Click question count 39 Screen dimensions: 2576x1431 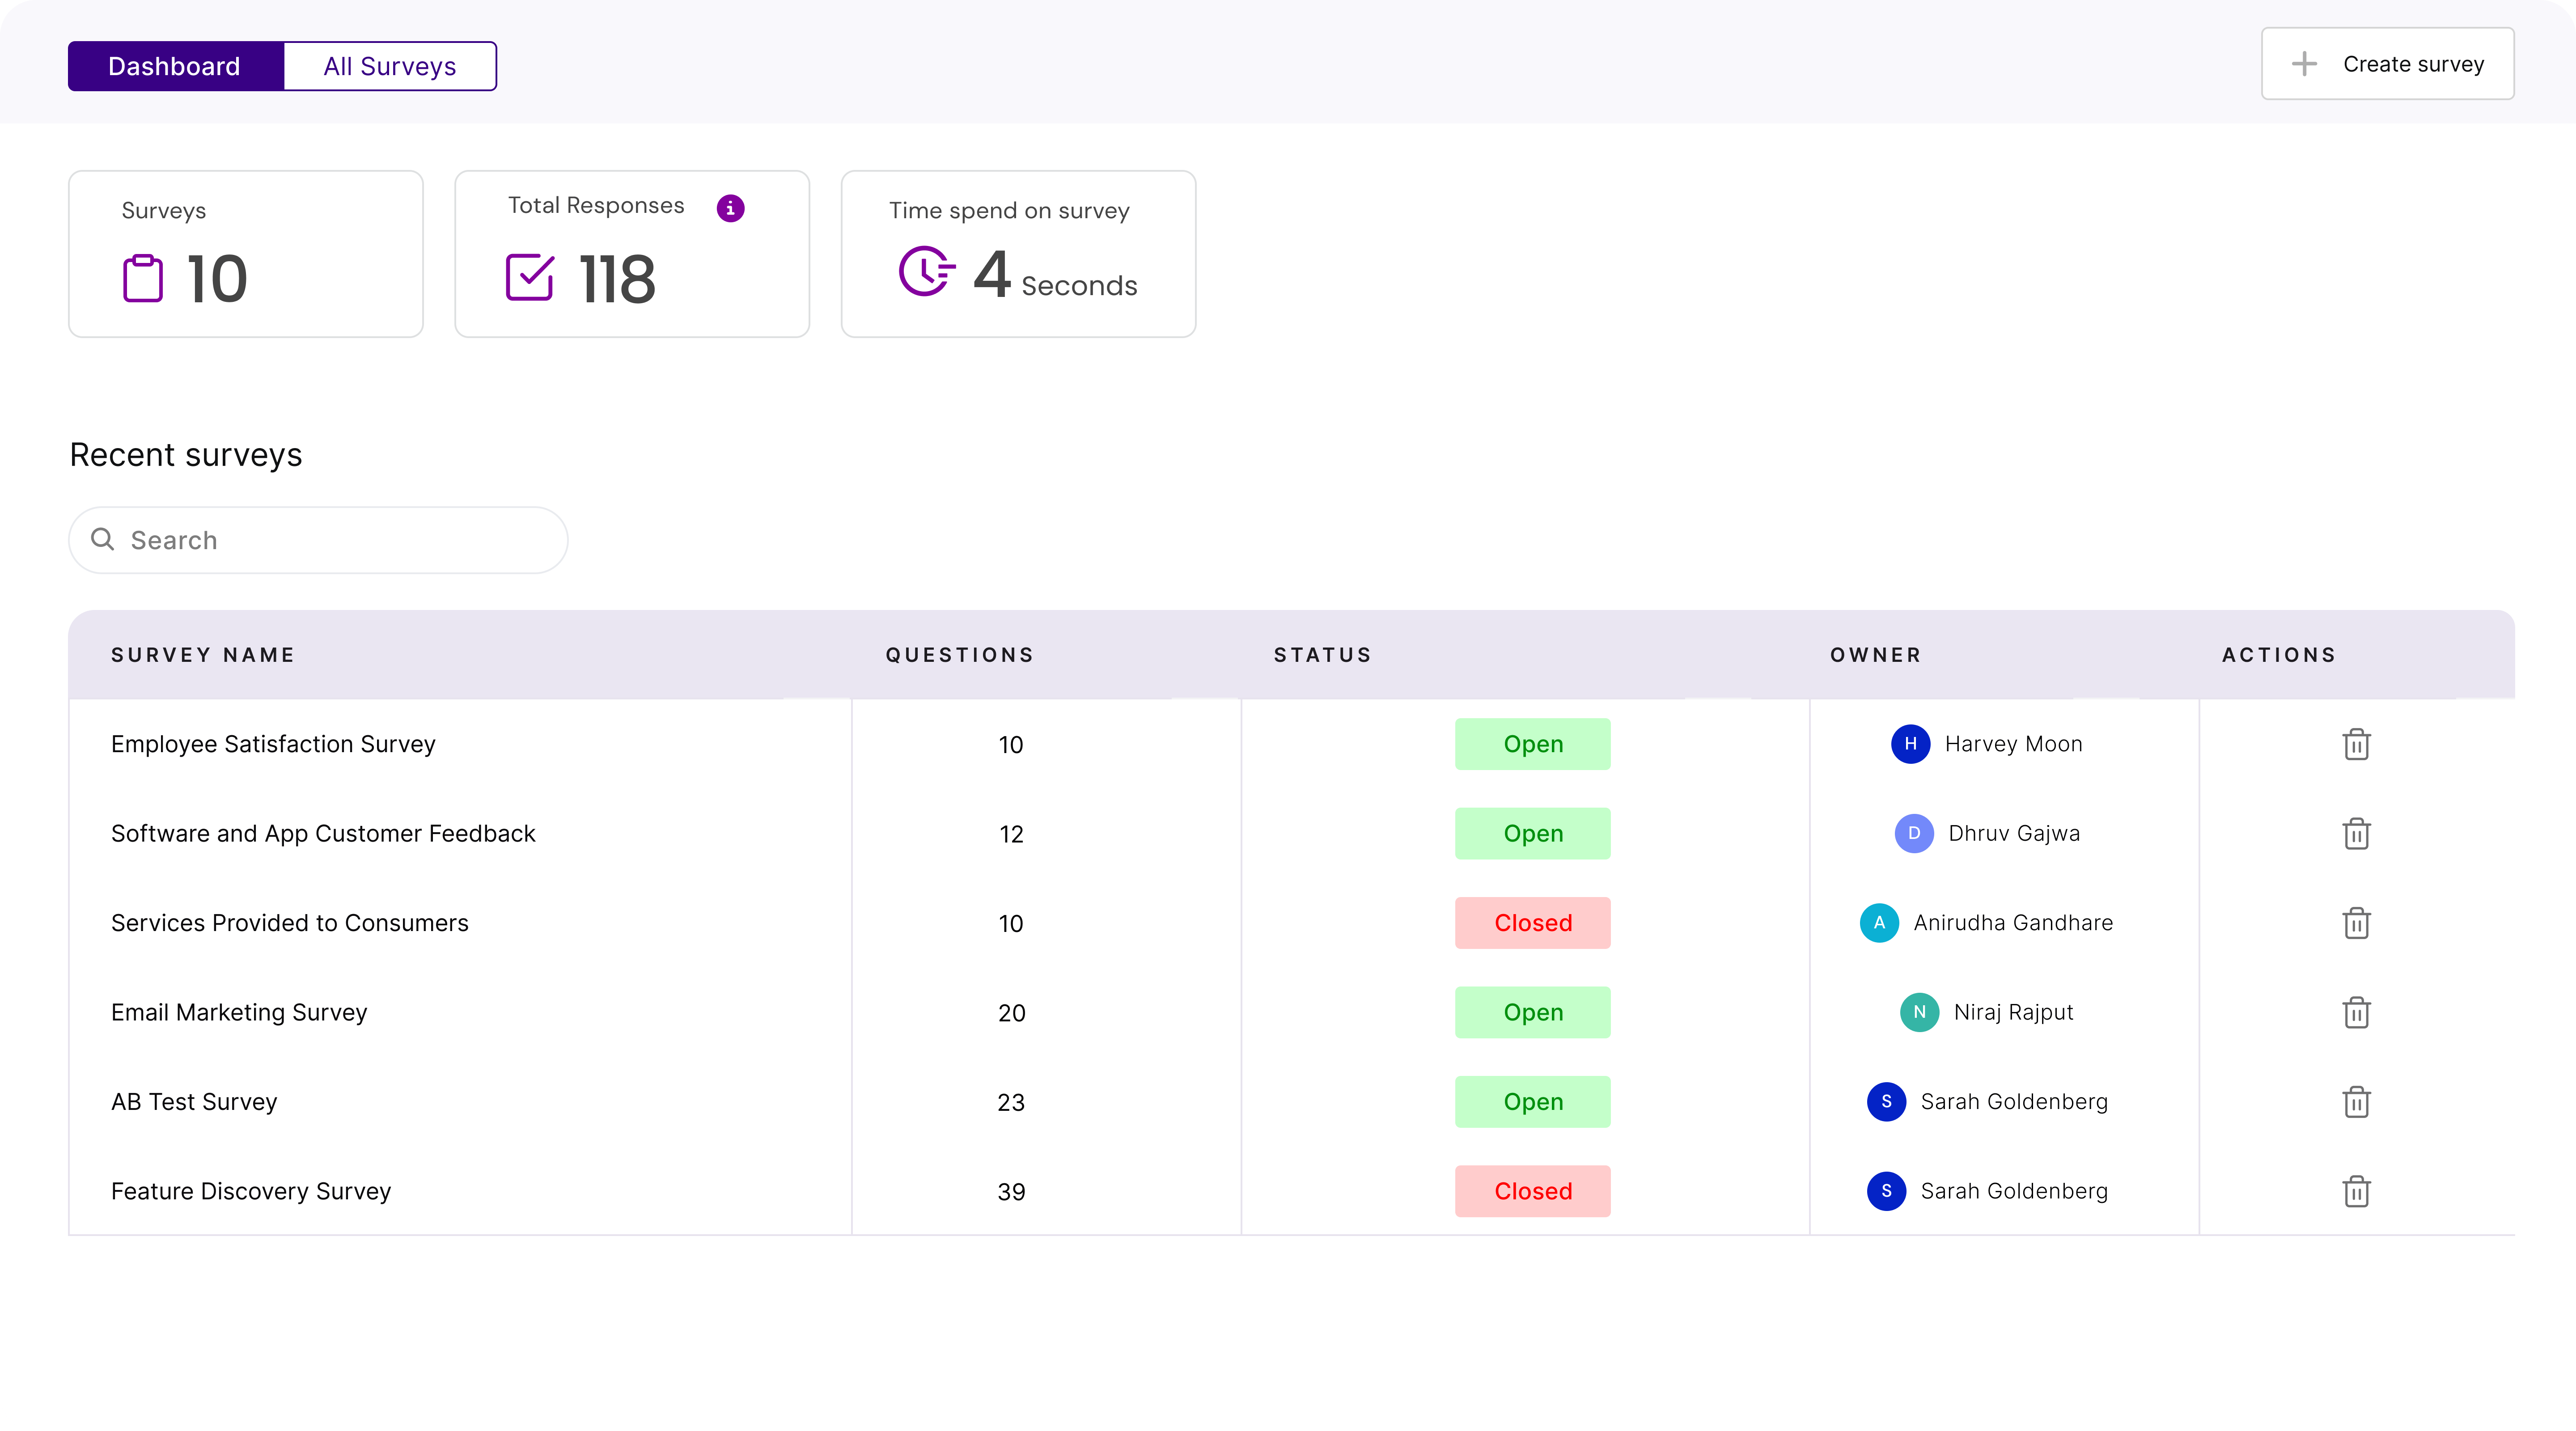[1011, 1192]
